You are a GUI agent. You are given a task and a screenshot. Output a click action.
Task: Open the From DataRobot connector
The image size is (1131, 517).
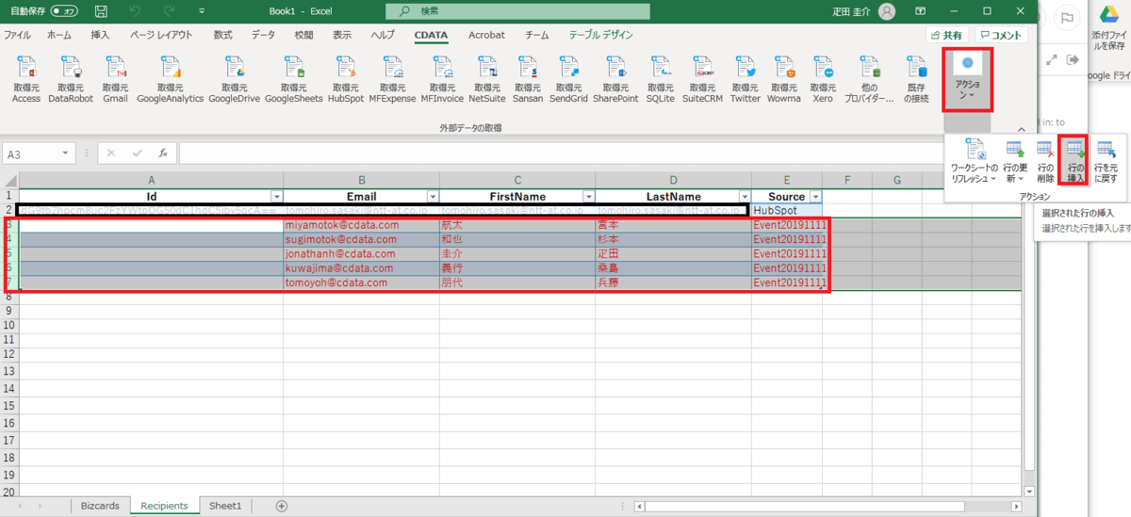click(72, 79)
